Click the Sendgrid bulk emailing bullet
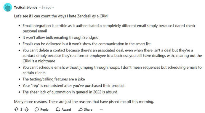 click(60, 38)
